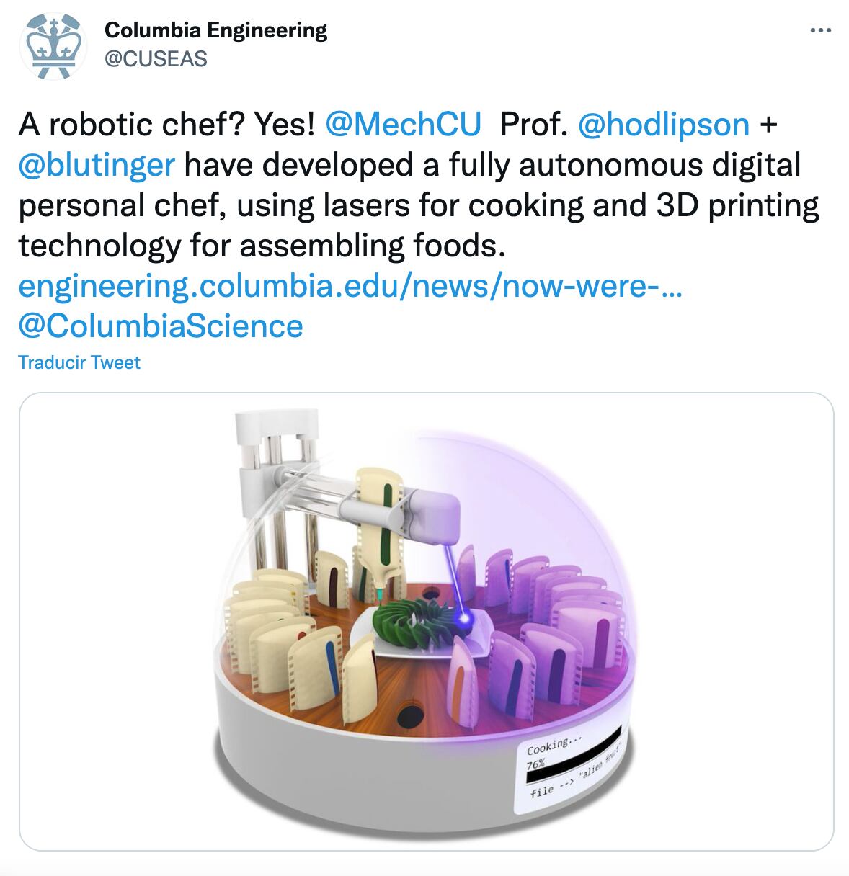Open the @blutinger mention link
849x876 pixels.
(97, 165)
